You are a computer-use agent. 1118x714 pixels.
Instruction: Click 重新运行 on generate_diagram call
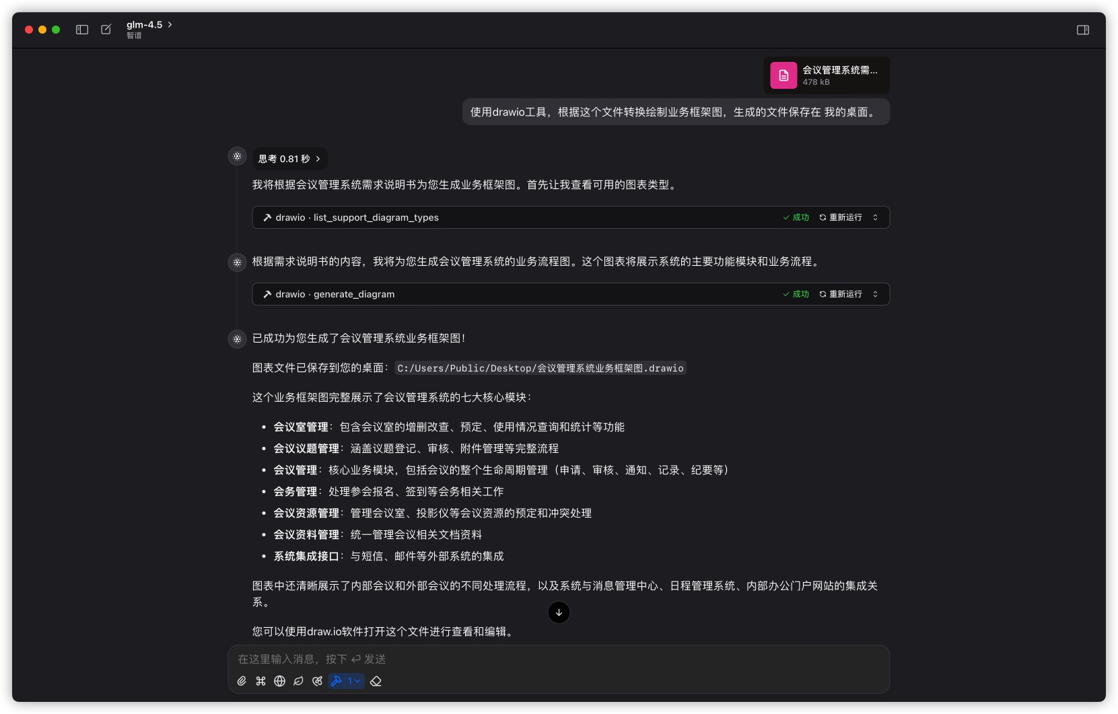pyautogui.click(x=844, y=294)
